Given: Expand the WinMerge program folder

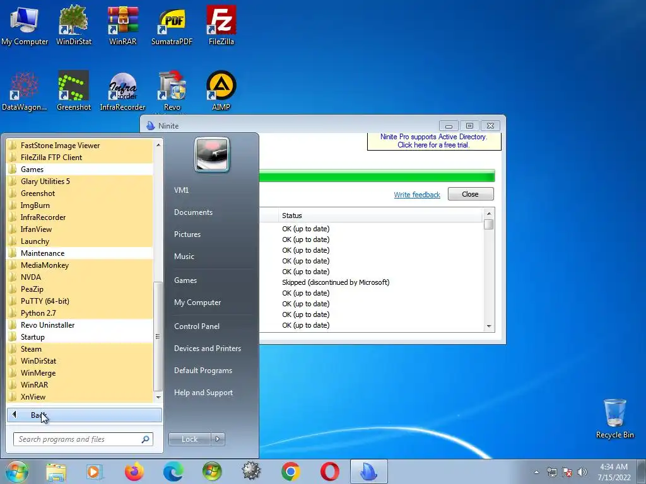Looking at the screenshot, I should point(80,373).
